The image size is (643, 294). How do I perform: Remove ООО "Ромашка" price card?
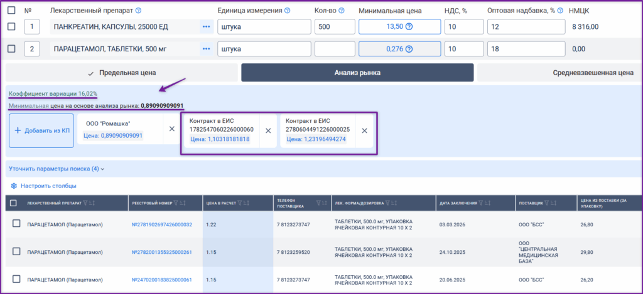point(172,129)
